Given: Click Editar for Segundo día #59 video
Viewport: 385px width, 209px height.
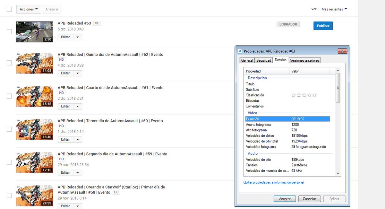Looking at the screenshot, I should click(x=65, y=173).
